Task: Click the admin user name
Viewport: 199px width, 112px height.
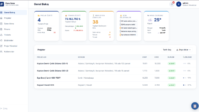Action: pyautogui.click(x=185, y=3)
